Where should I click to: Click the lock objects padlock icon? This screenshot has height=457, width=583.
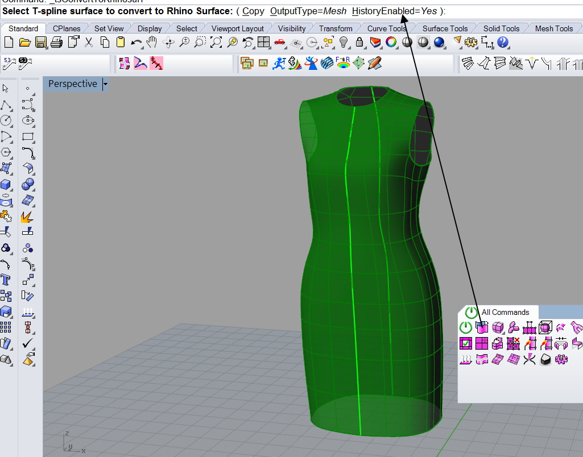[359, 43]
